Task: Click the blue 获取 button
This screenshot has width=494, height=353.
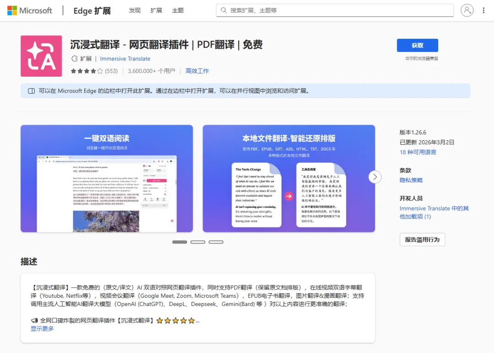Action: click(x=417, y=45)
